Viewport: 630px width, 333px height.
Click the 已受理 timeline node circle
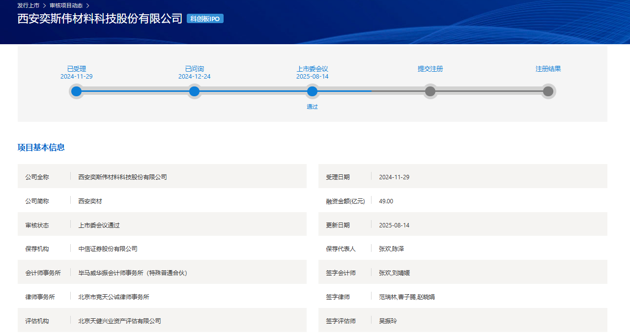coord(76,91)
